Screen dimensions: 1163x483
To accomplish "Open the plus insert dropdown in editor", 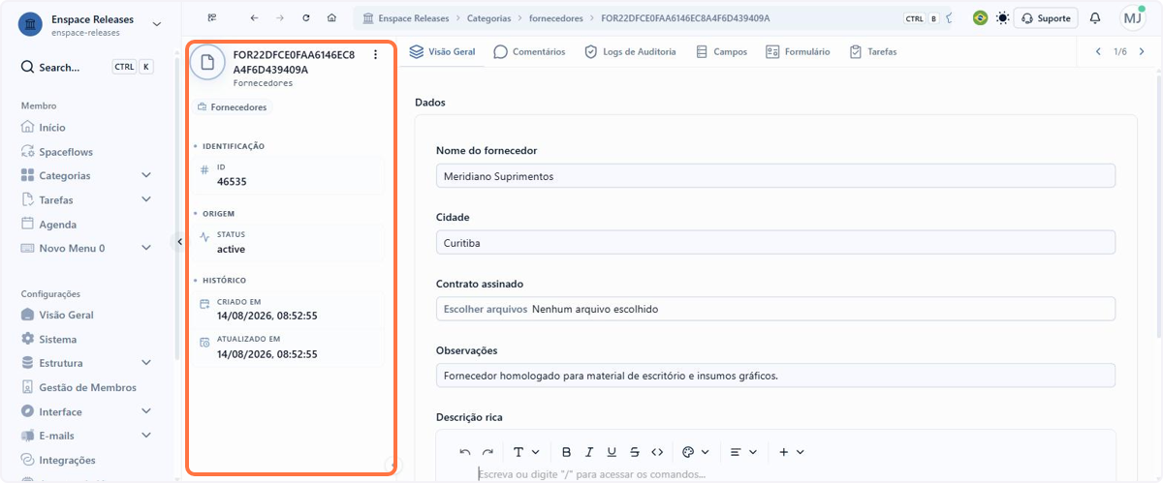I will pos(791,452).
